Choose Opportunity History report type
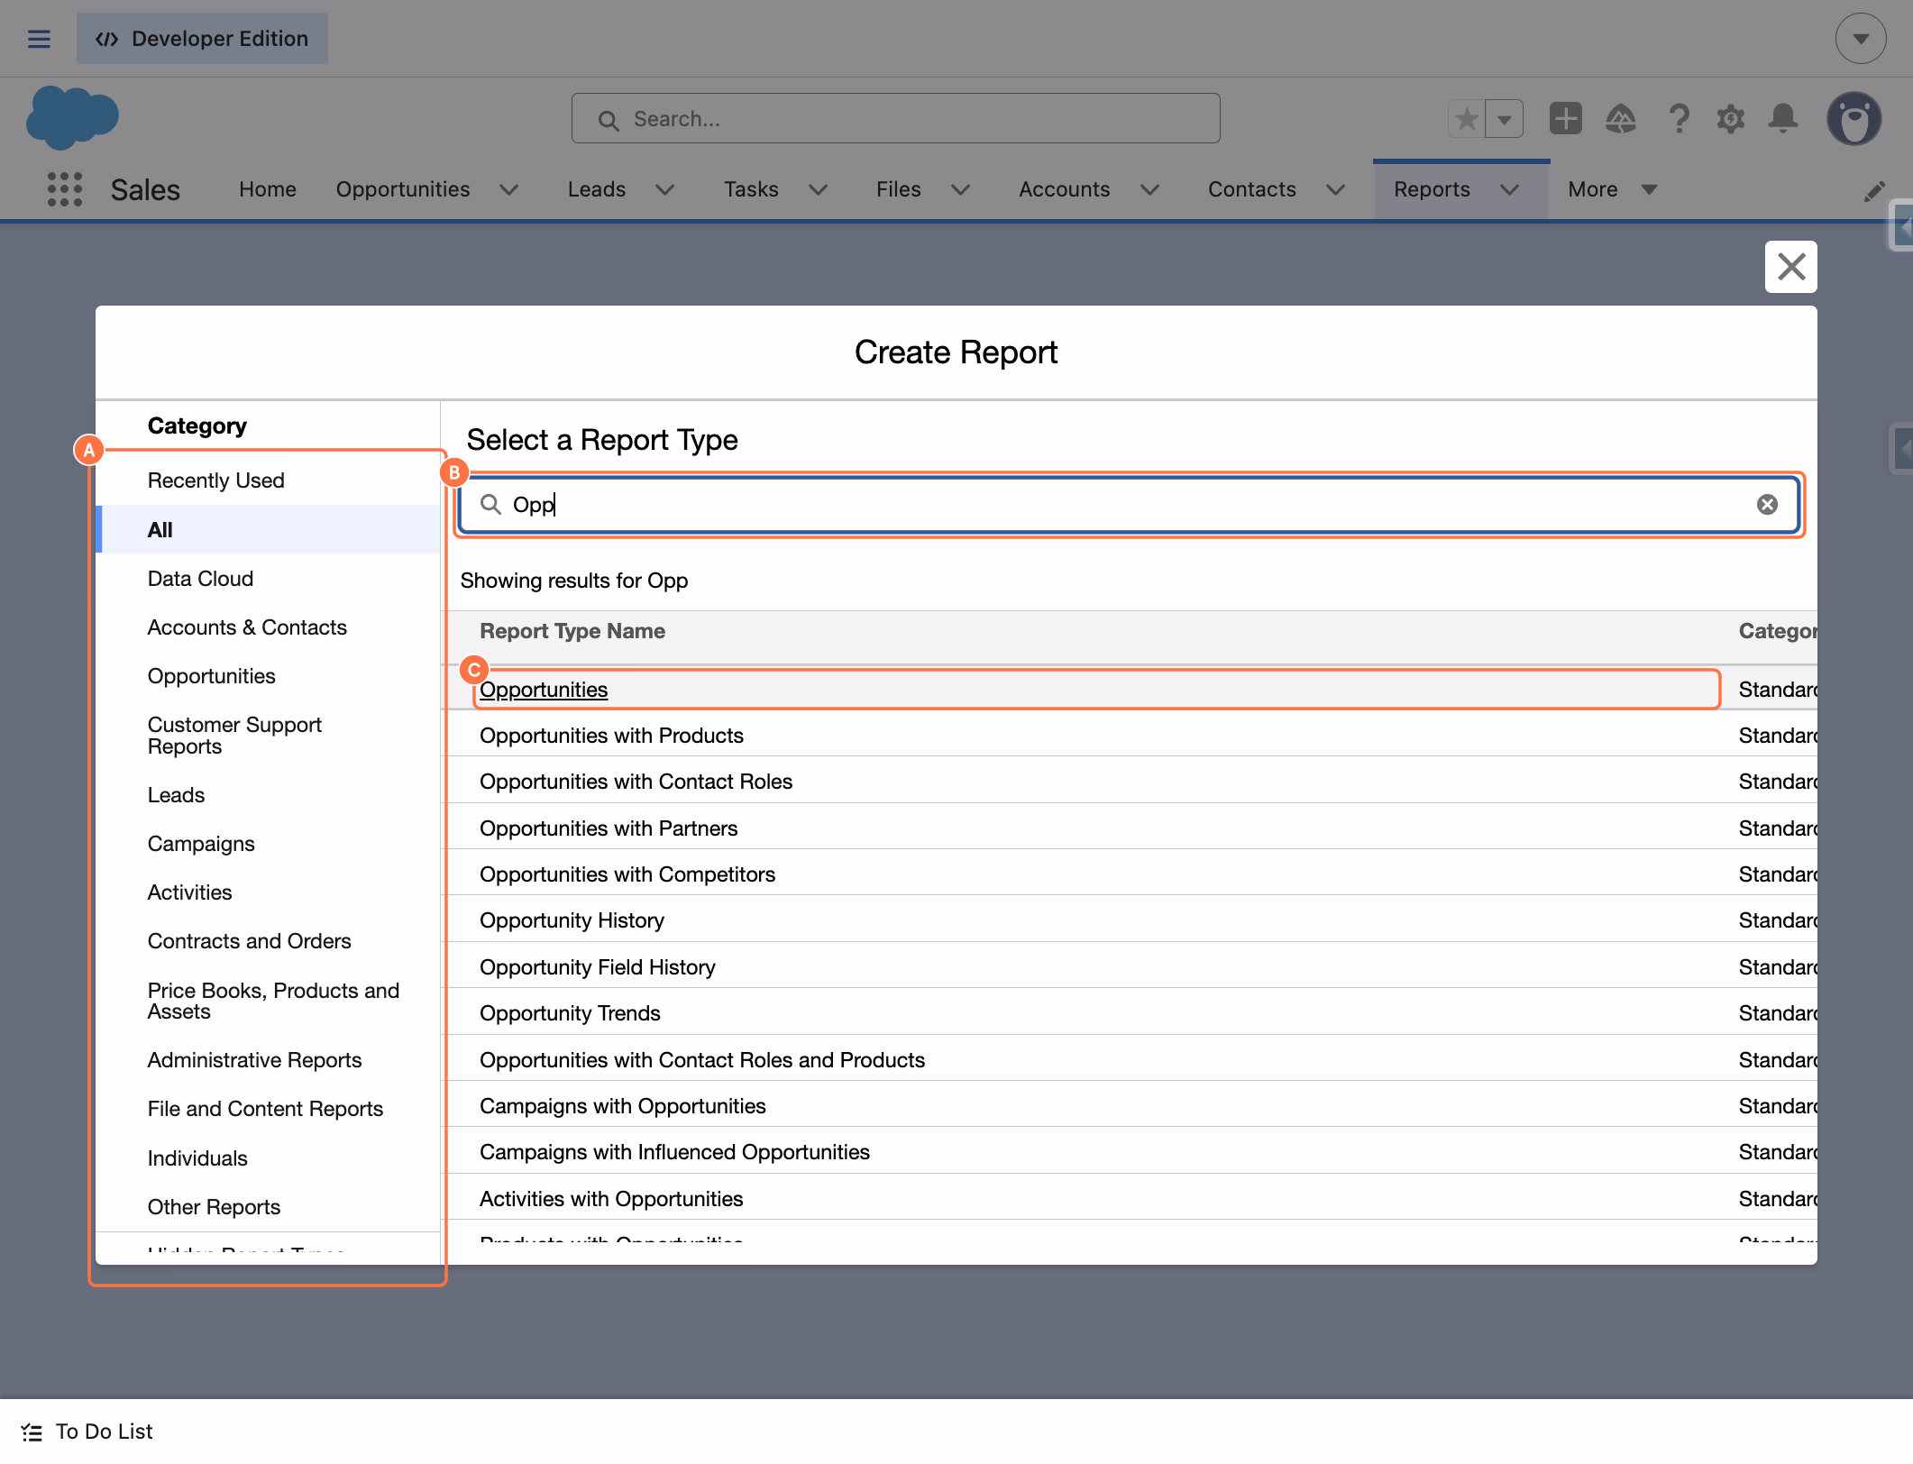Viewport: 1913px width, 1464px height. [x=572, y=920]
